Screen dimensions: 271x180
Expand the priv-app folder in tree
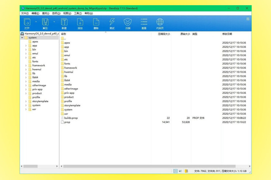click(x=26, y=89)
